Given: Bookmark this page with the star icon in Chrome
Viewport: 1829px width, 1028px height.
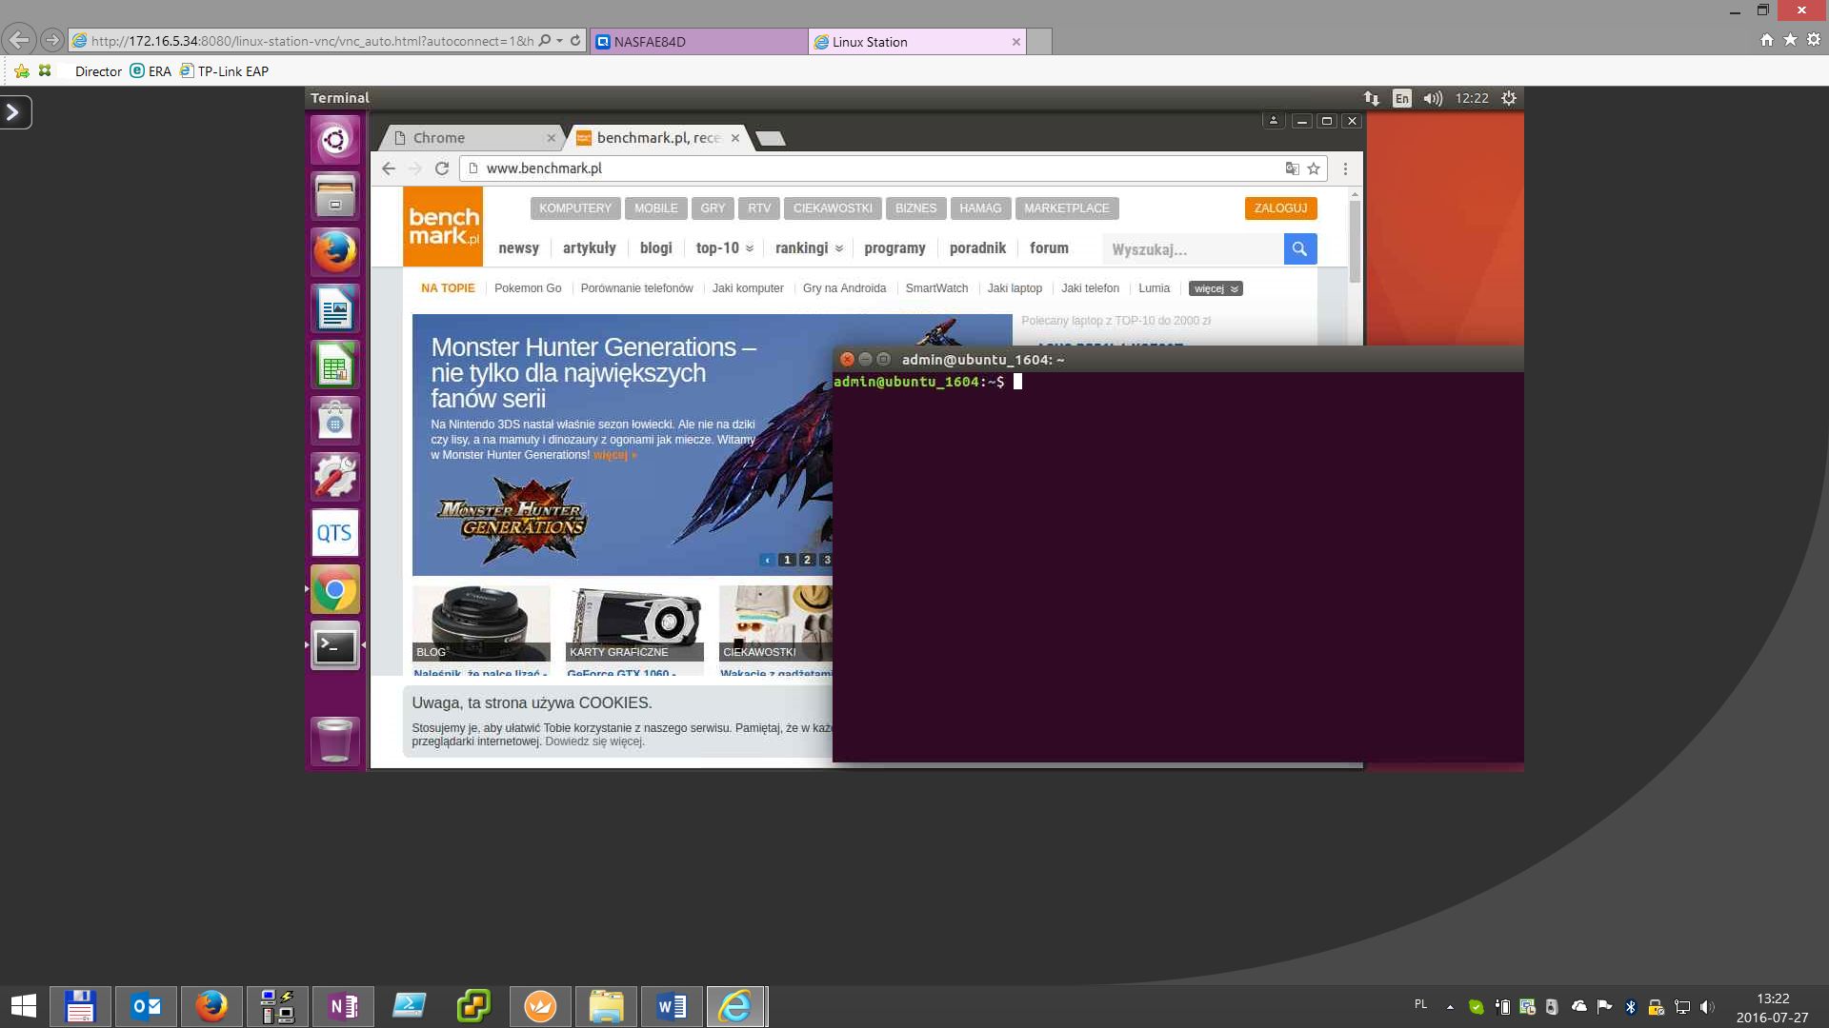Looking at the screenshot, I should (1314, 168).
